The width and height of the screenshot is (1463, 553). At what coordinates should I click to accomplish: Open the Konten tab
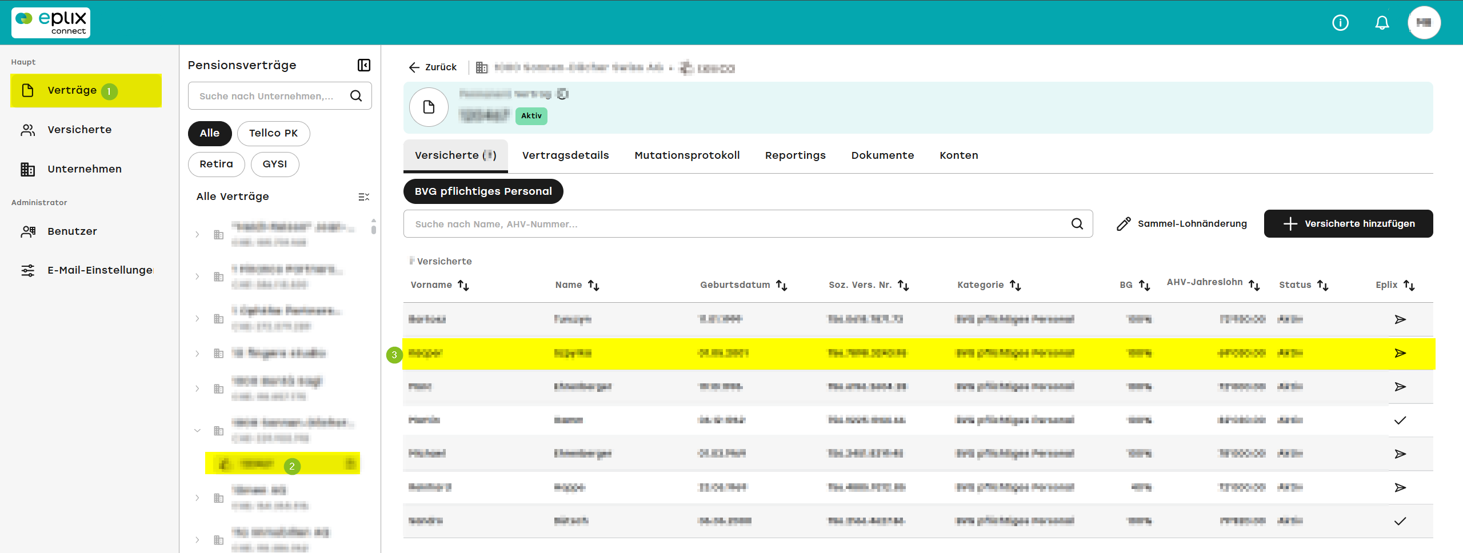click(x=958, y=155)
